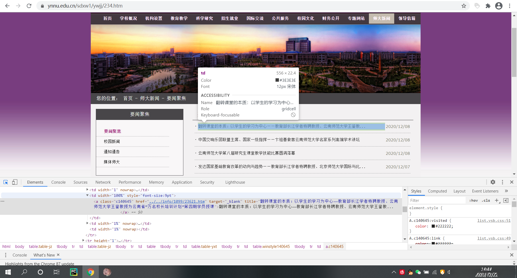Open the Chrome extensions puzzle icon
The height and width of the screenshot is (278, 517).
(488, 6)
